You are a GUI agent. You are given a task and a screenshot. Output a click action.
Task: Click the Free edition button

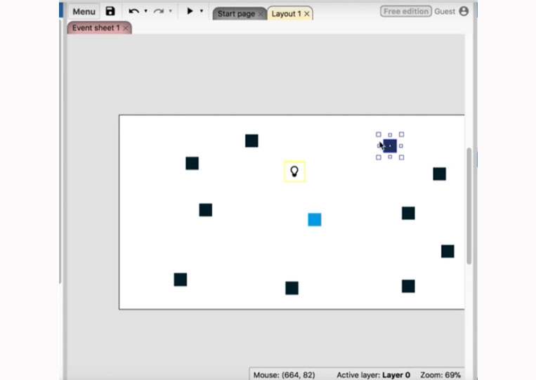(406, 11)
